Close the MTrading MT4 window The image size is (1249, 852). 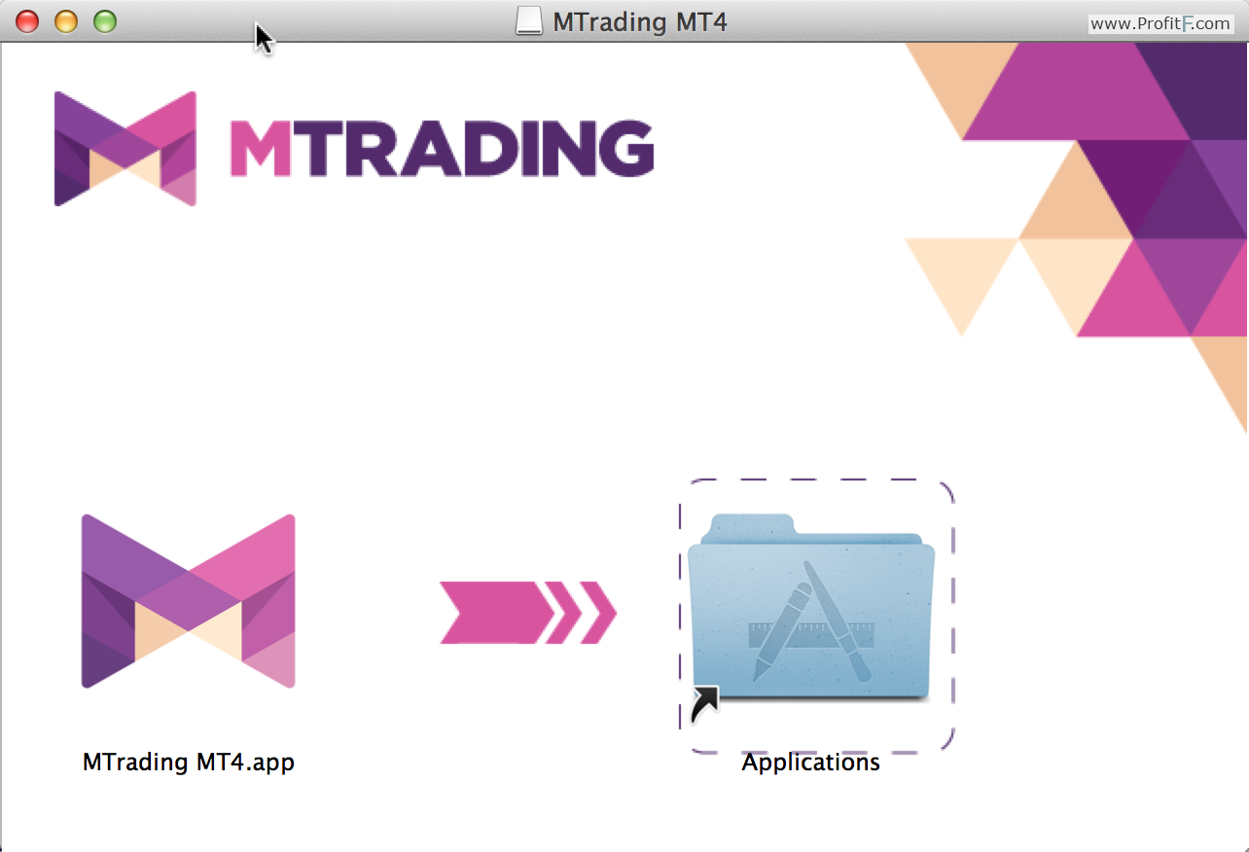[27, 21]
